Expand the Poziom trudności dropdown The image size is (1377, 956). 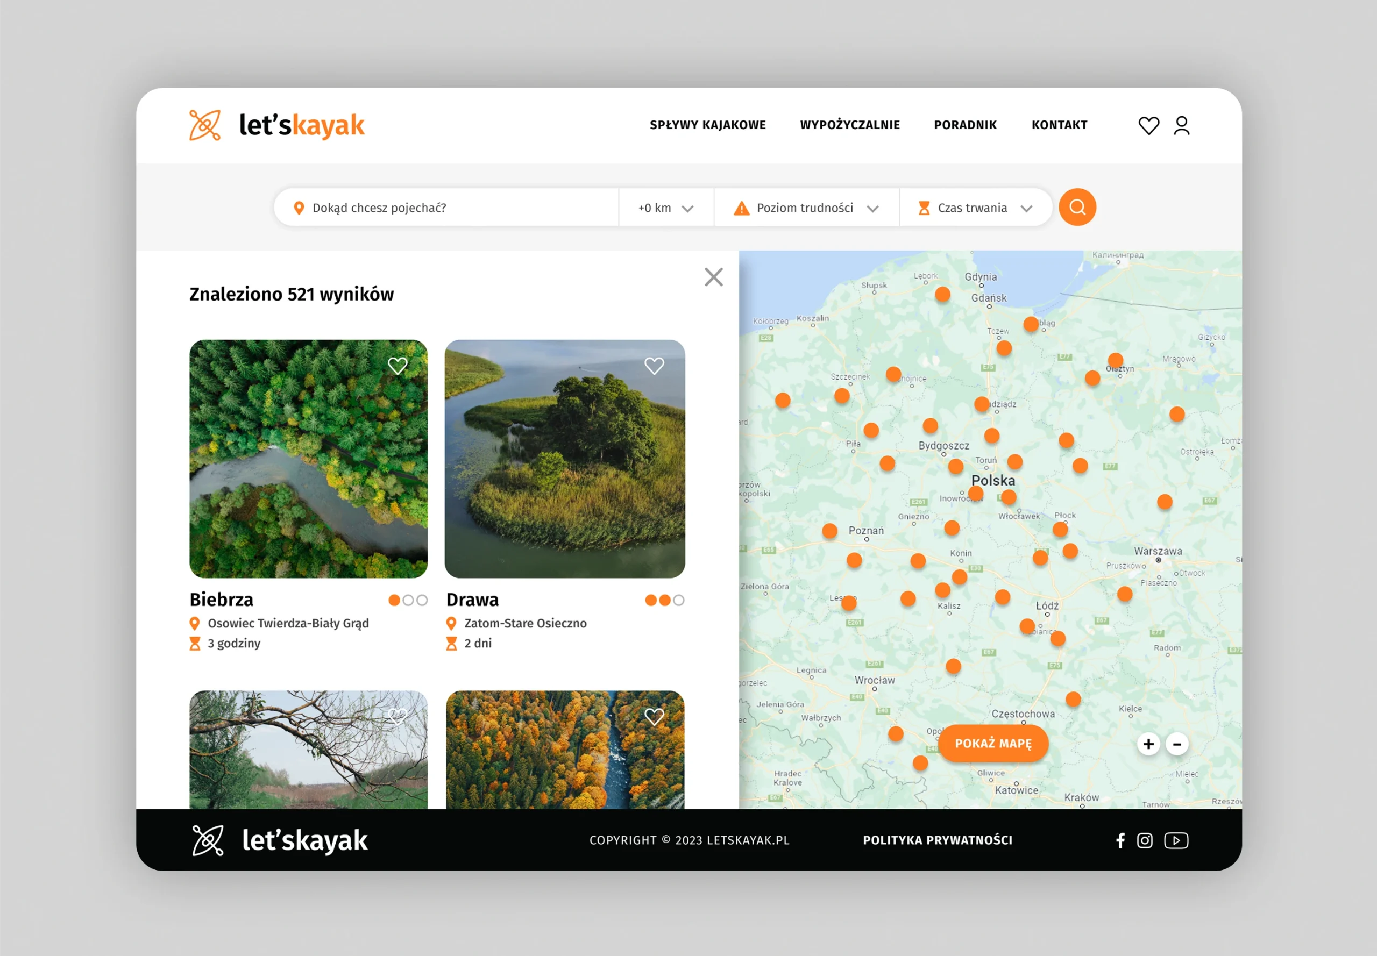pos(806,208)
